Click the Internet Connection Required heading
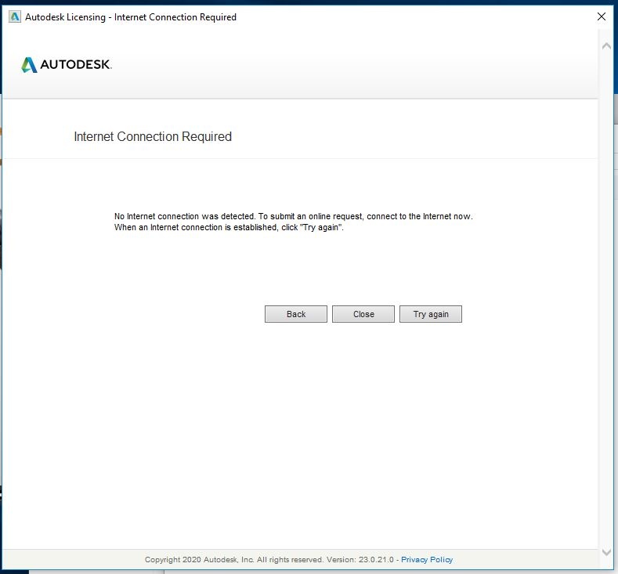This screenshot has width=618, height=574. pos(153,136)
